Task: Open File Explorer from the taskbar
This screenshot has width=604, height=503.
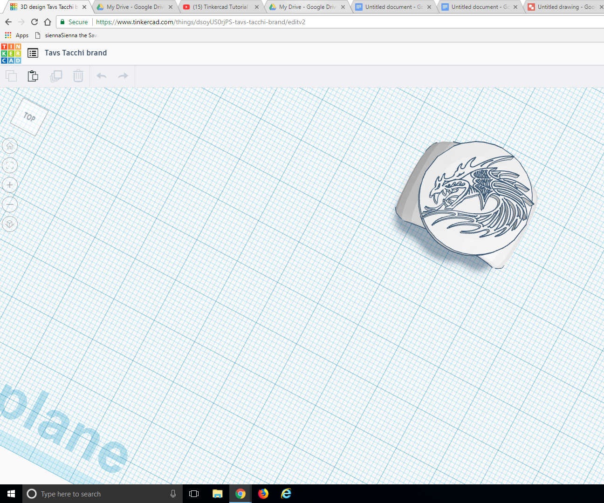Action: tap(217, 494)
